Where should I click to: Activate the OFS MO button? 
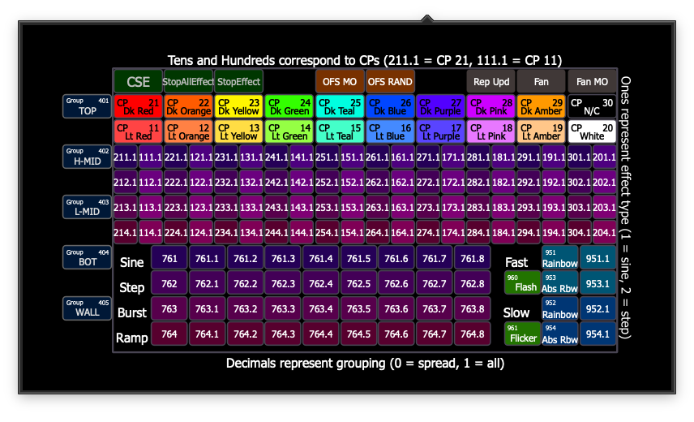pos(340,81)
